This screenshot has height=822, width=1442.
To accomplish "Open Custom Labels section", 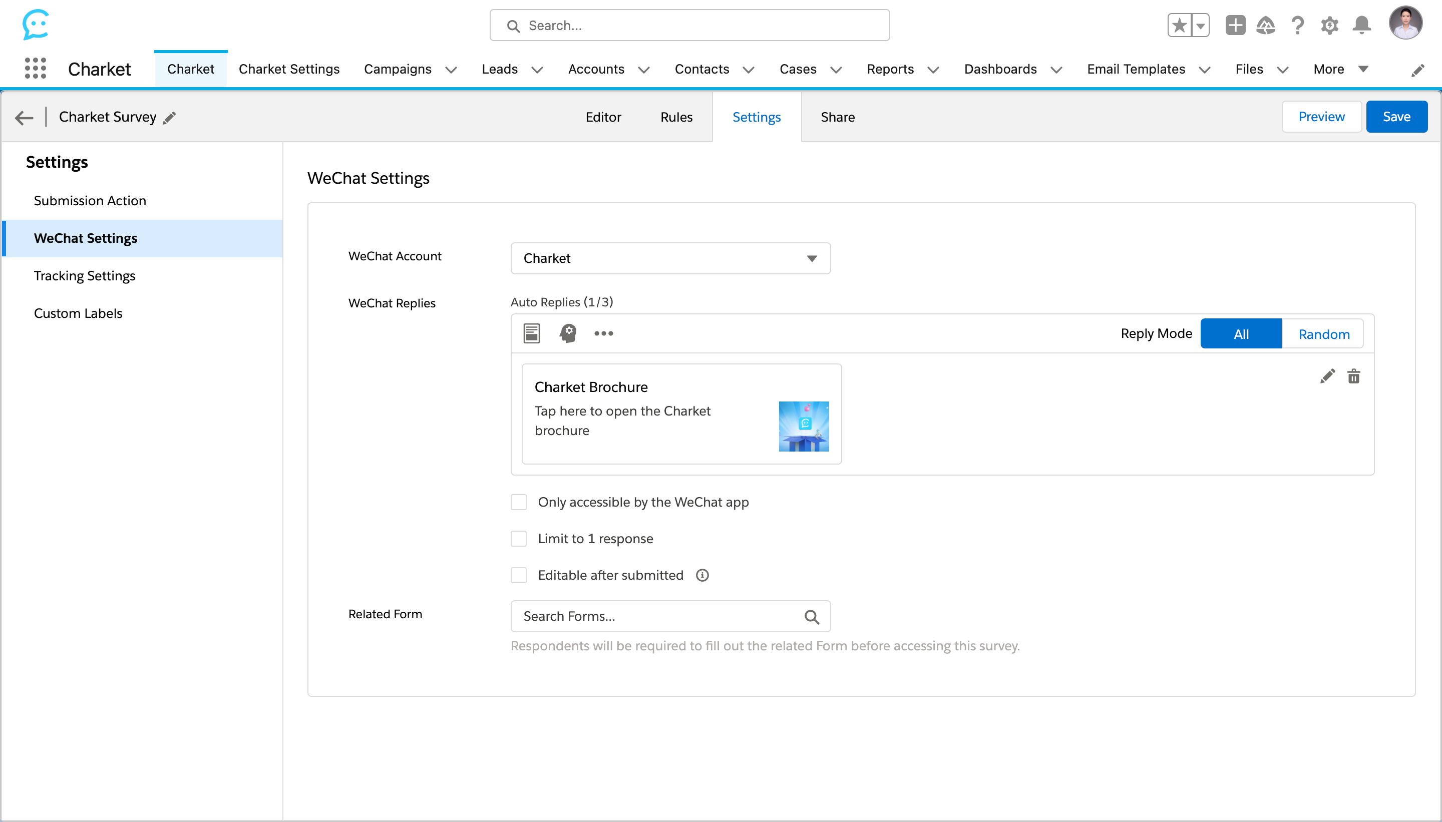I will (x=142, y=313).
